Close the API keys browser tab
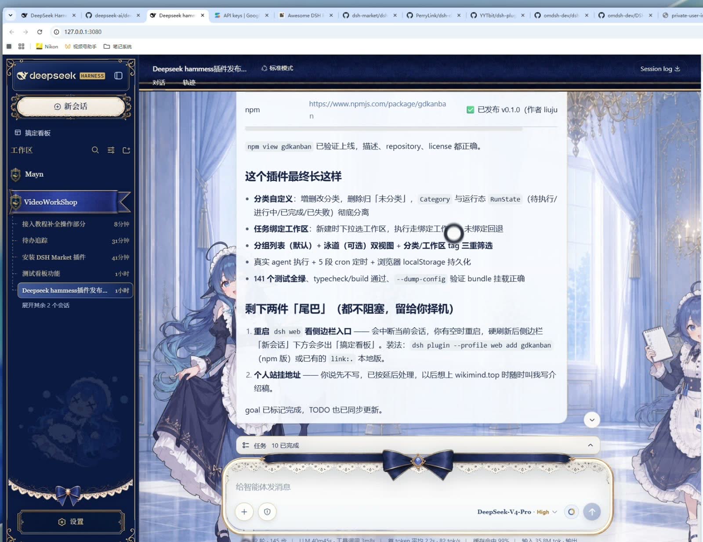The width and height of the screenshot is (703, 542). tap(267, 15)
